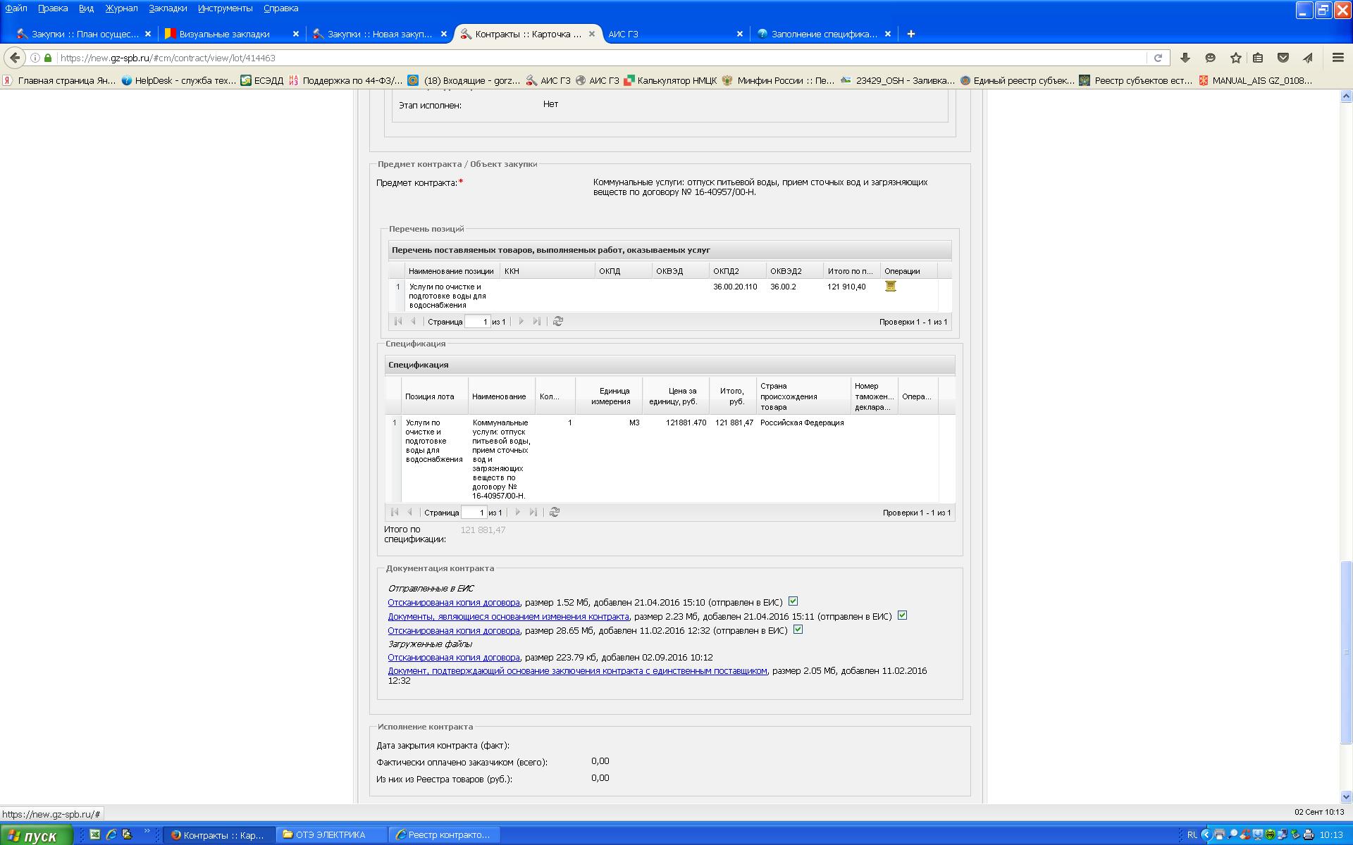Toggle checkbox for 1.52 Мб scanned contract copy
This screenshot has width=1353, height=845.
pos(793,601)
